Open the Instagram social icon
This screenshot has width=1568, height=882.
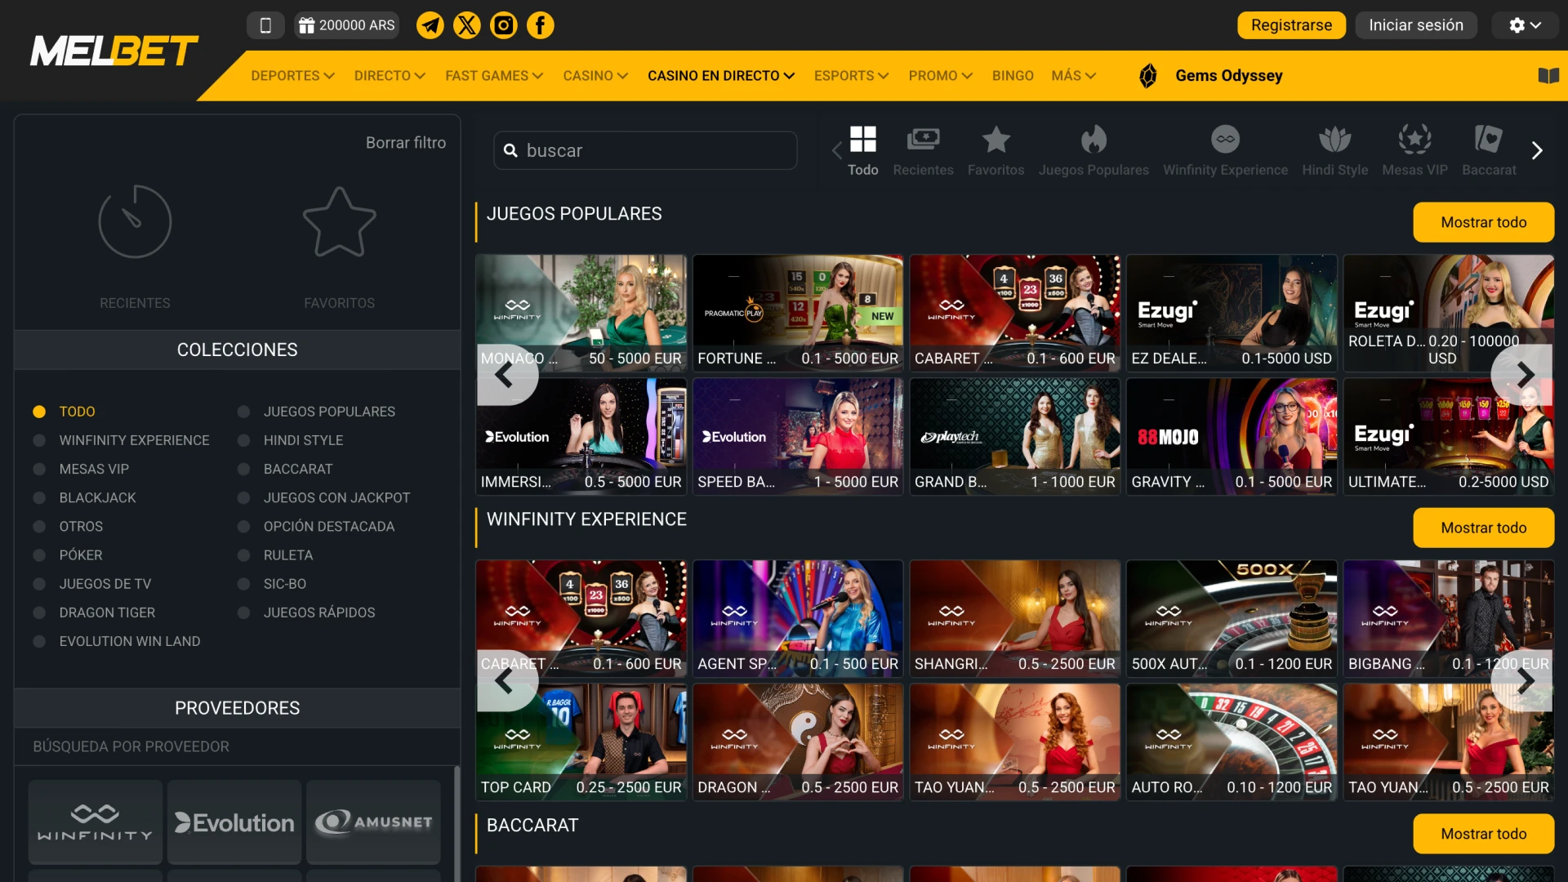pos(503,24)
